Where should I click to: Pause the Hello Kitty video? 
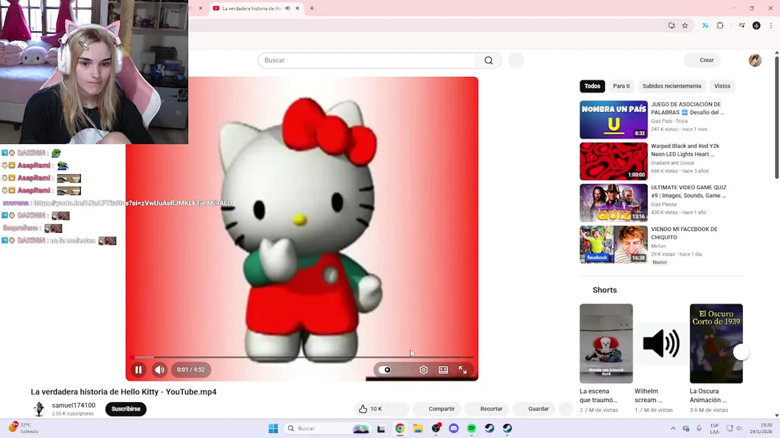point(138,369)
